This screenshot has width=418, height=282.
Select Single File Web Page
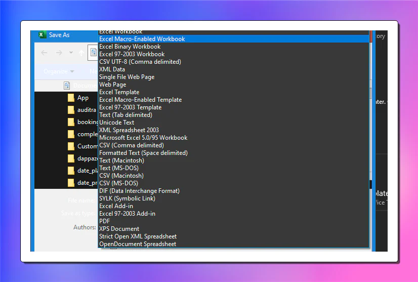point(233,77)
